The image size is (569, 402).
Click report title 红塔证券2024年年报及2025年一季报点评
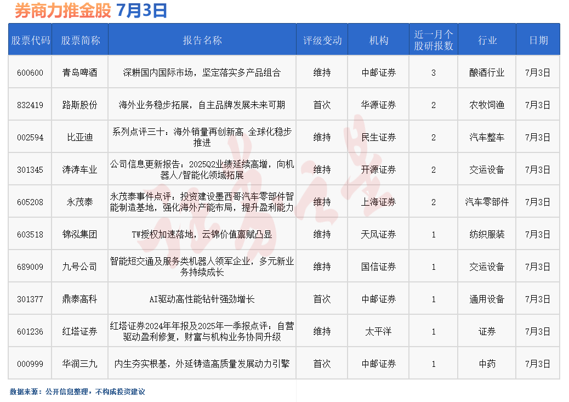pos(202,332)
